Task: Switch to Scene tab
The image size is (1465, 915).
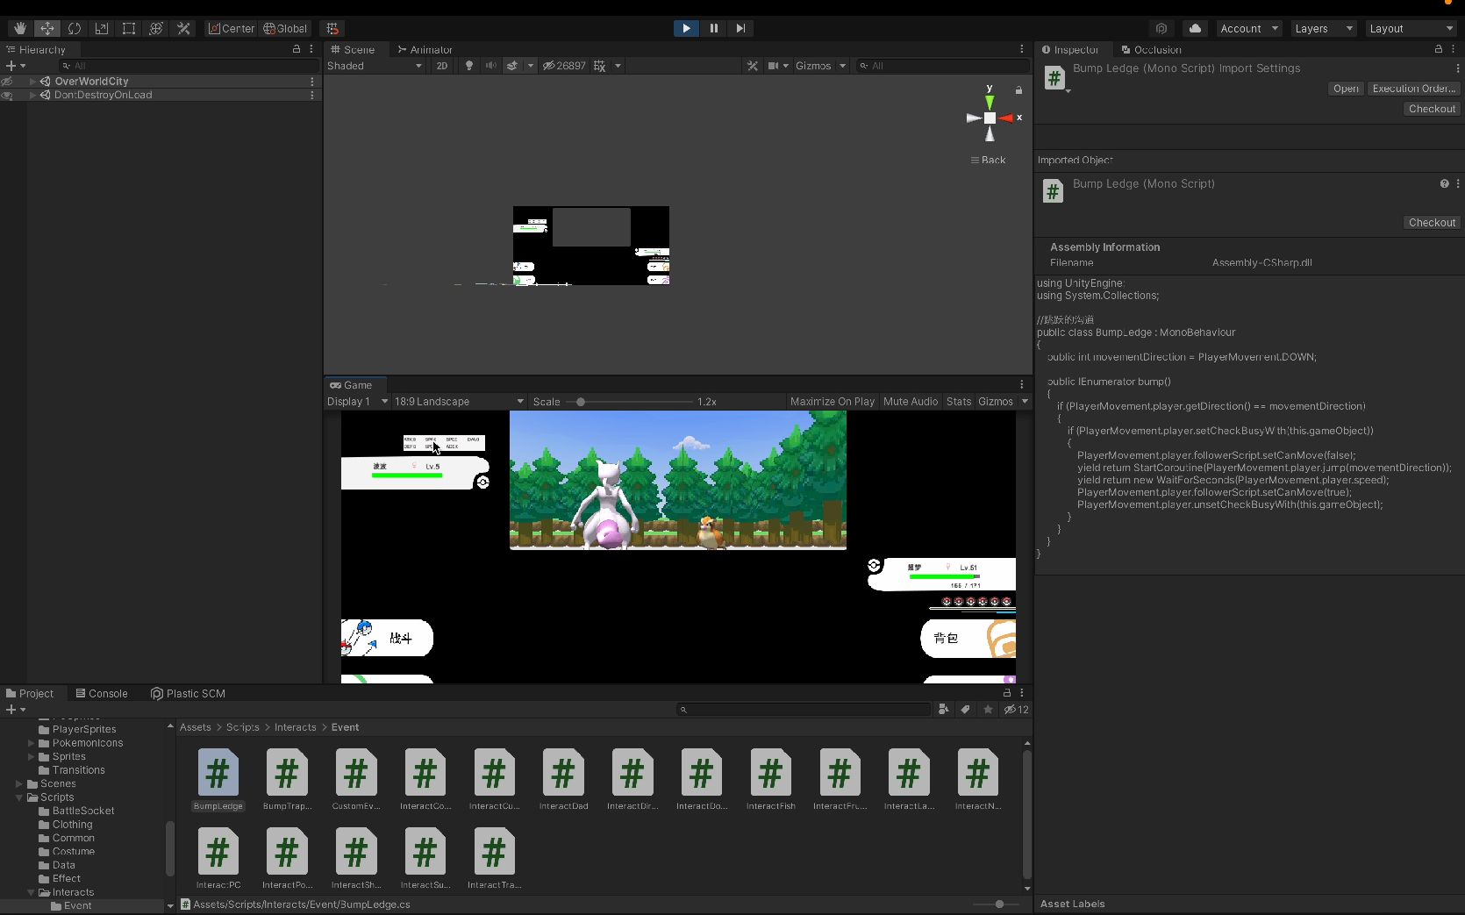Action: 354,49
